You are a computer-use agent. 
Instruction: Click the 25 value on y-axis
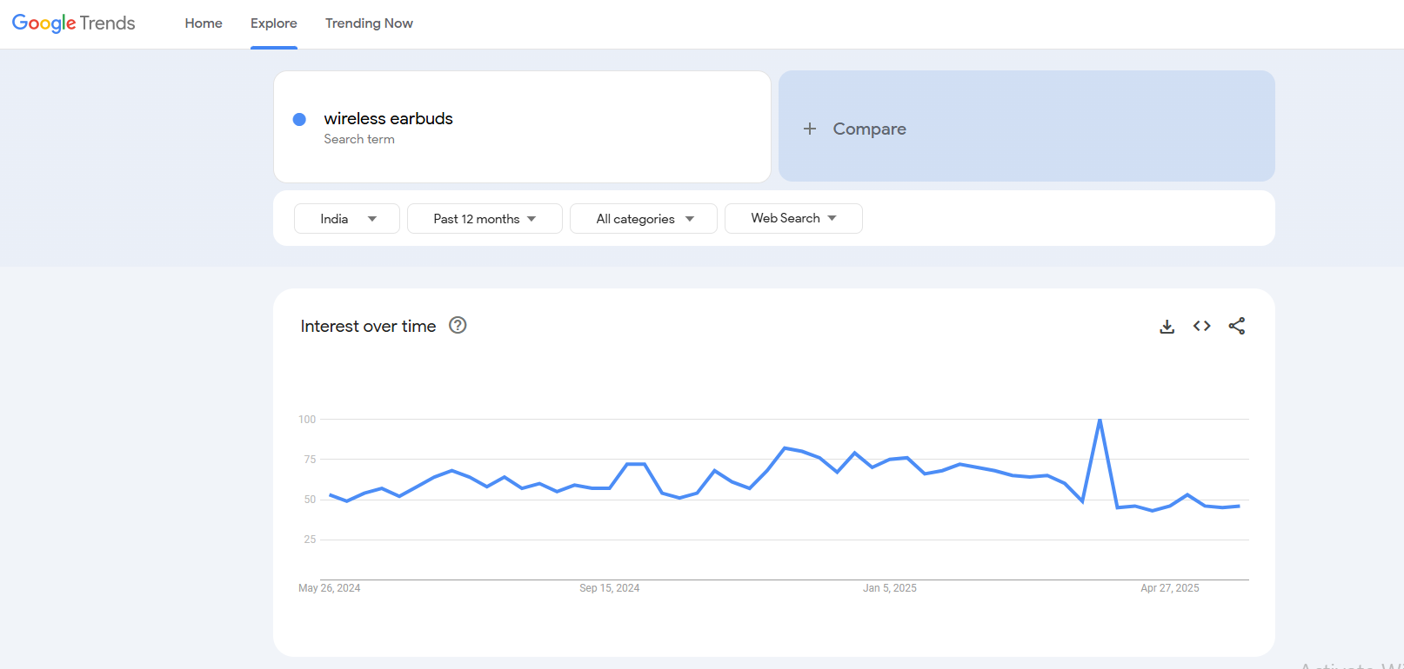tap(310, 540)
